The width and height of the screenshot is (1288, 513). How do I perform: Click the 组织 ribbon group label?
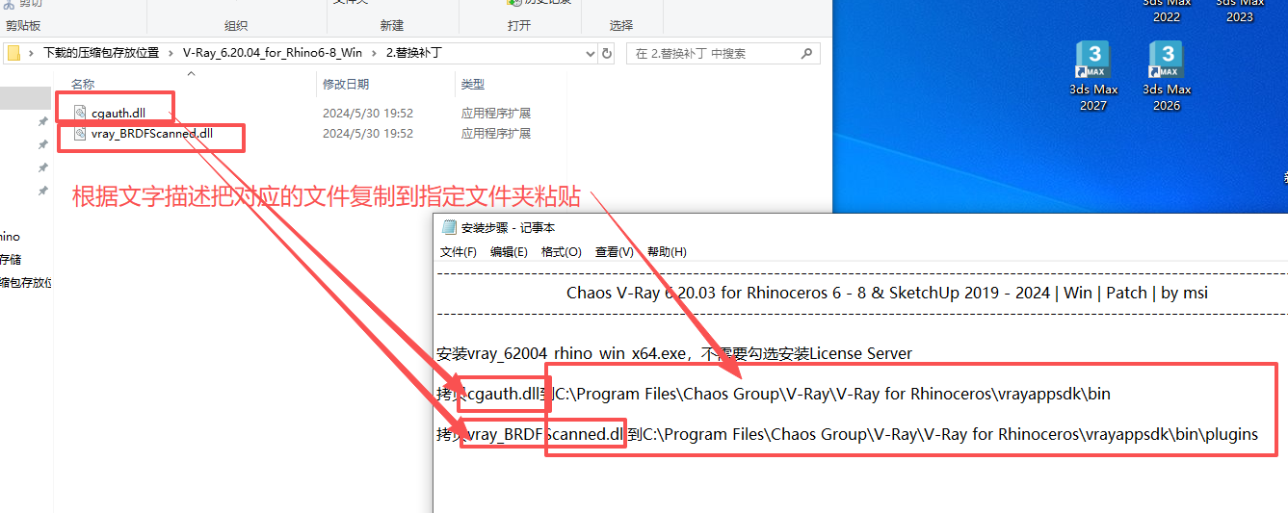(x=236, y=26)
